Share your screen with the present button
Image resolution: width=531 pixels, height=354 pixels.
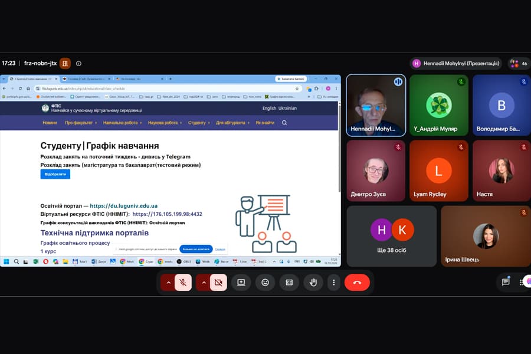pyautogui.click(x=241, y=282)
